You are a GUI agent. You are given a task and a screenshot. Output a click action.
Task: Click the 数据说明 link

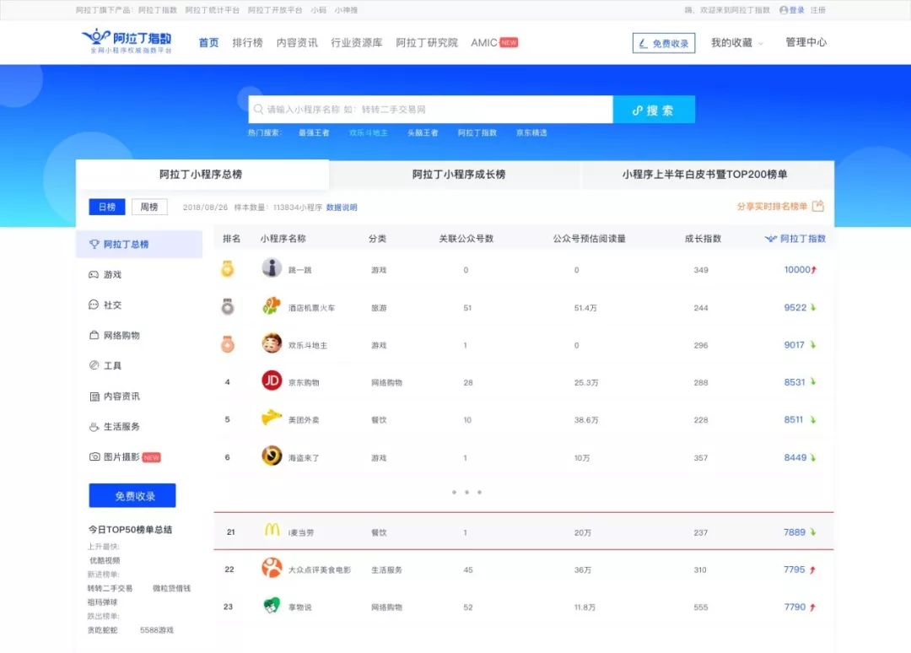342,208
